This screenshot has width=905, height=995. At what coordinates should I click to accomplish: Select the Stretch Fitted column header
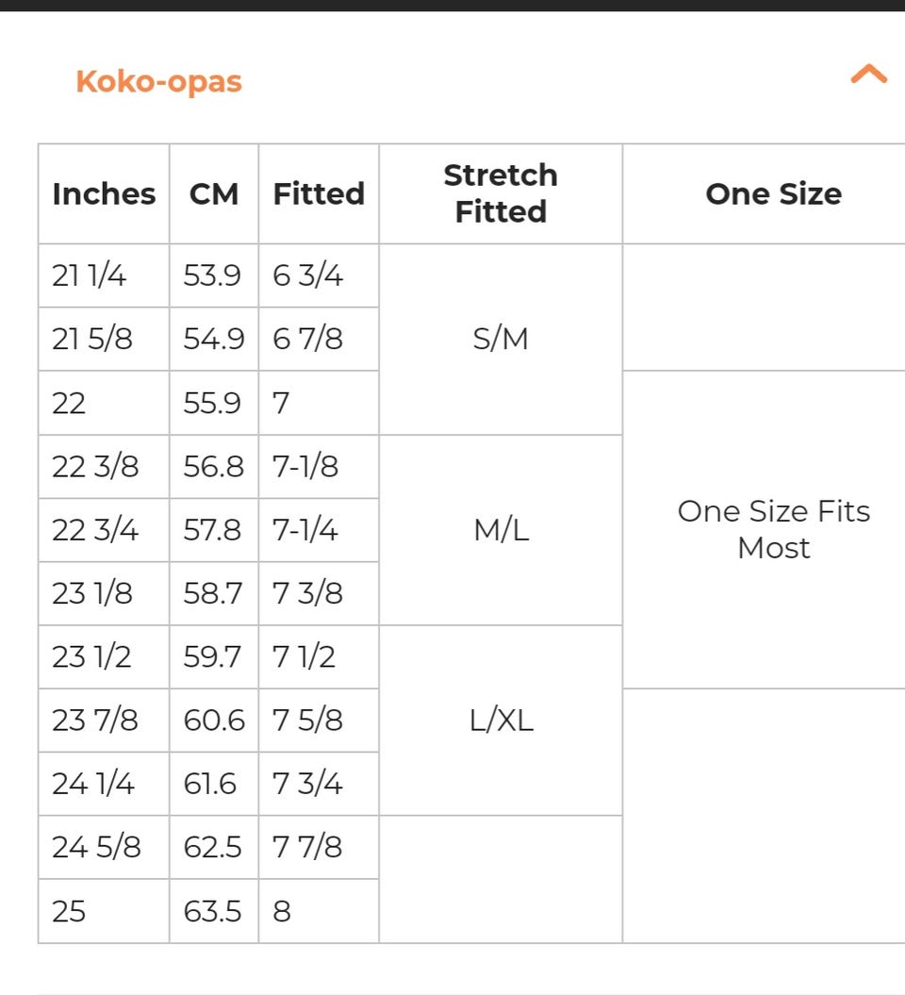[x=501, y=193]
